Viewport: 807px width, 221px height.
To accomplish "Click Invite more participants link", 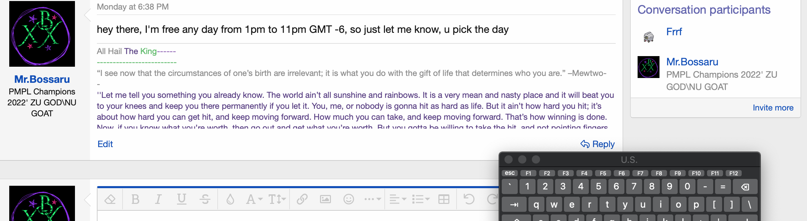I will coord(773,108).
